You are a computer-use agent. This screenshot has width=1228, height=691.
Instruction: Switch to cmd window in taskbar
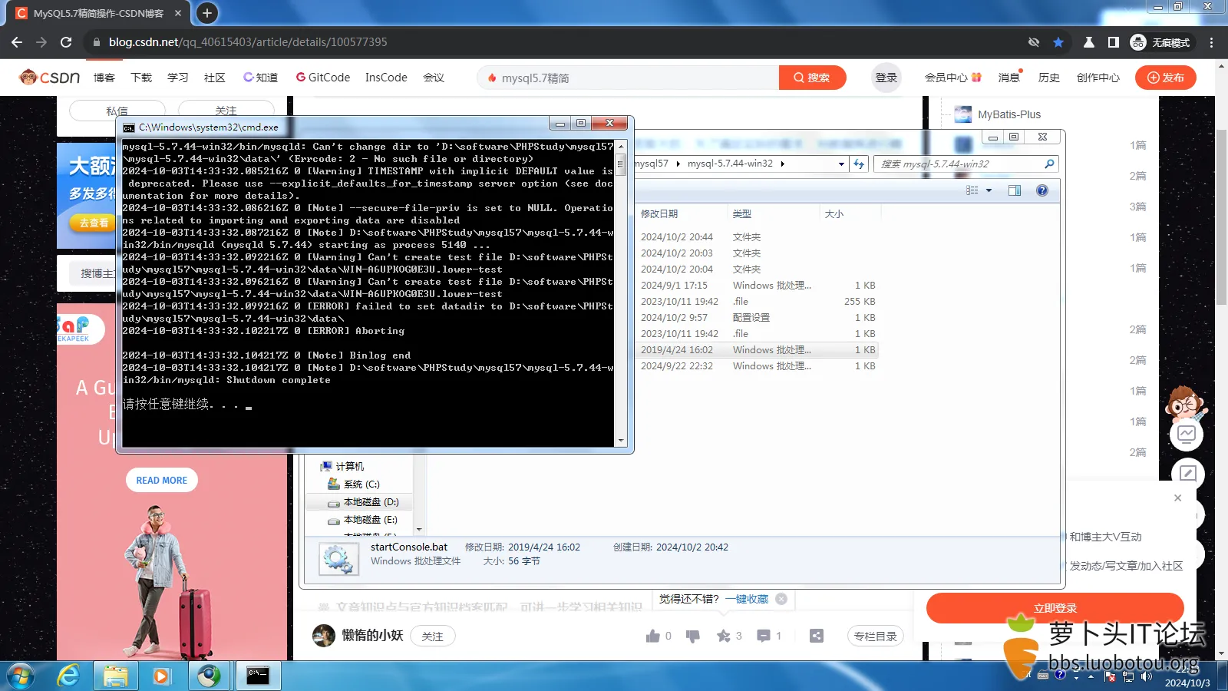257,676
